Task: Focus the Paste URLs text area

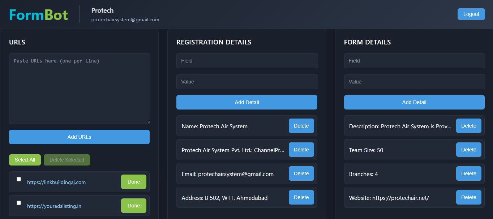Action: pos(80,89)
